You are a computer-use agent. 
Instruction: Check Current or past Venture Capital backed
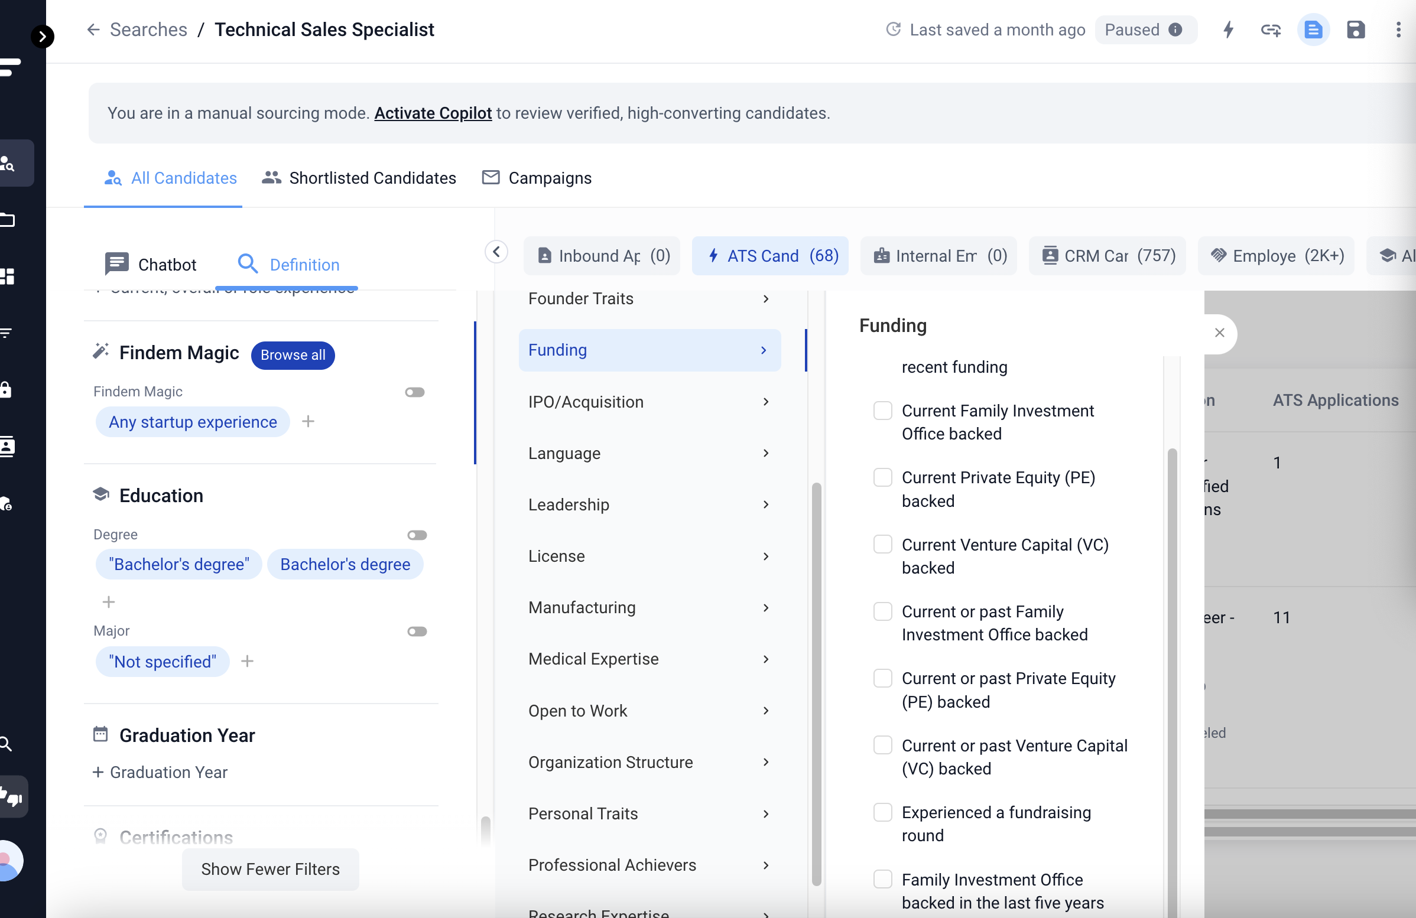click(882, 745)
